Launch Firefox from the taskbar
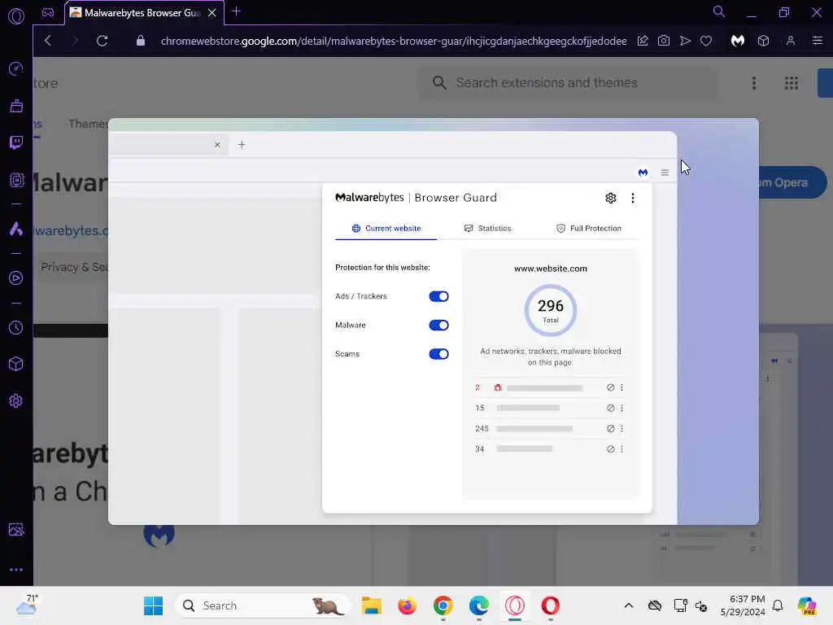The image size is (833, 625). point(407,605)
